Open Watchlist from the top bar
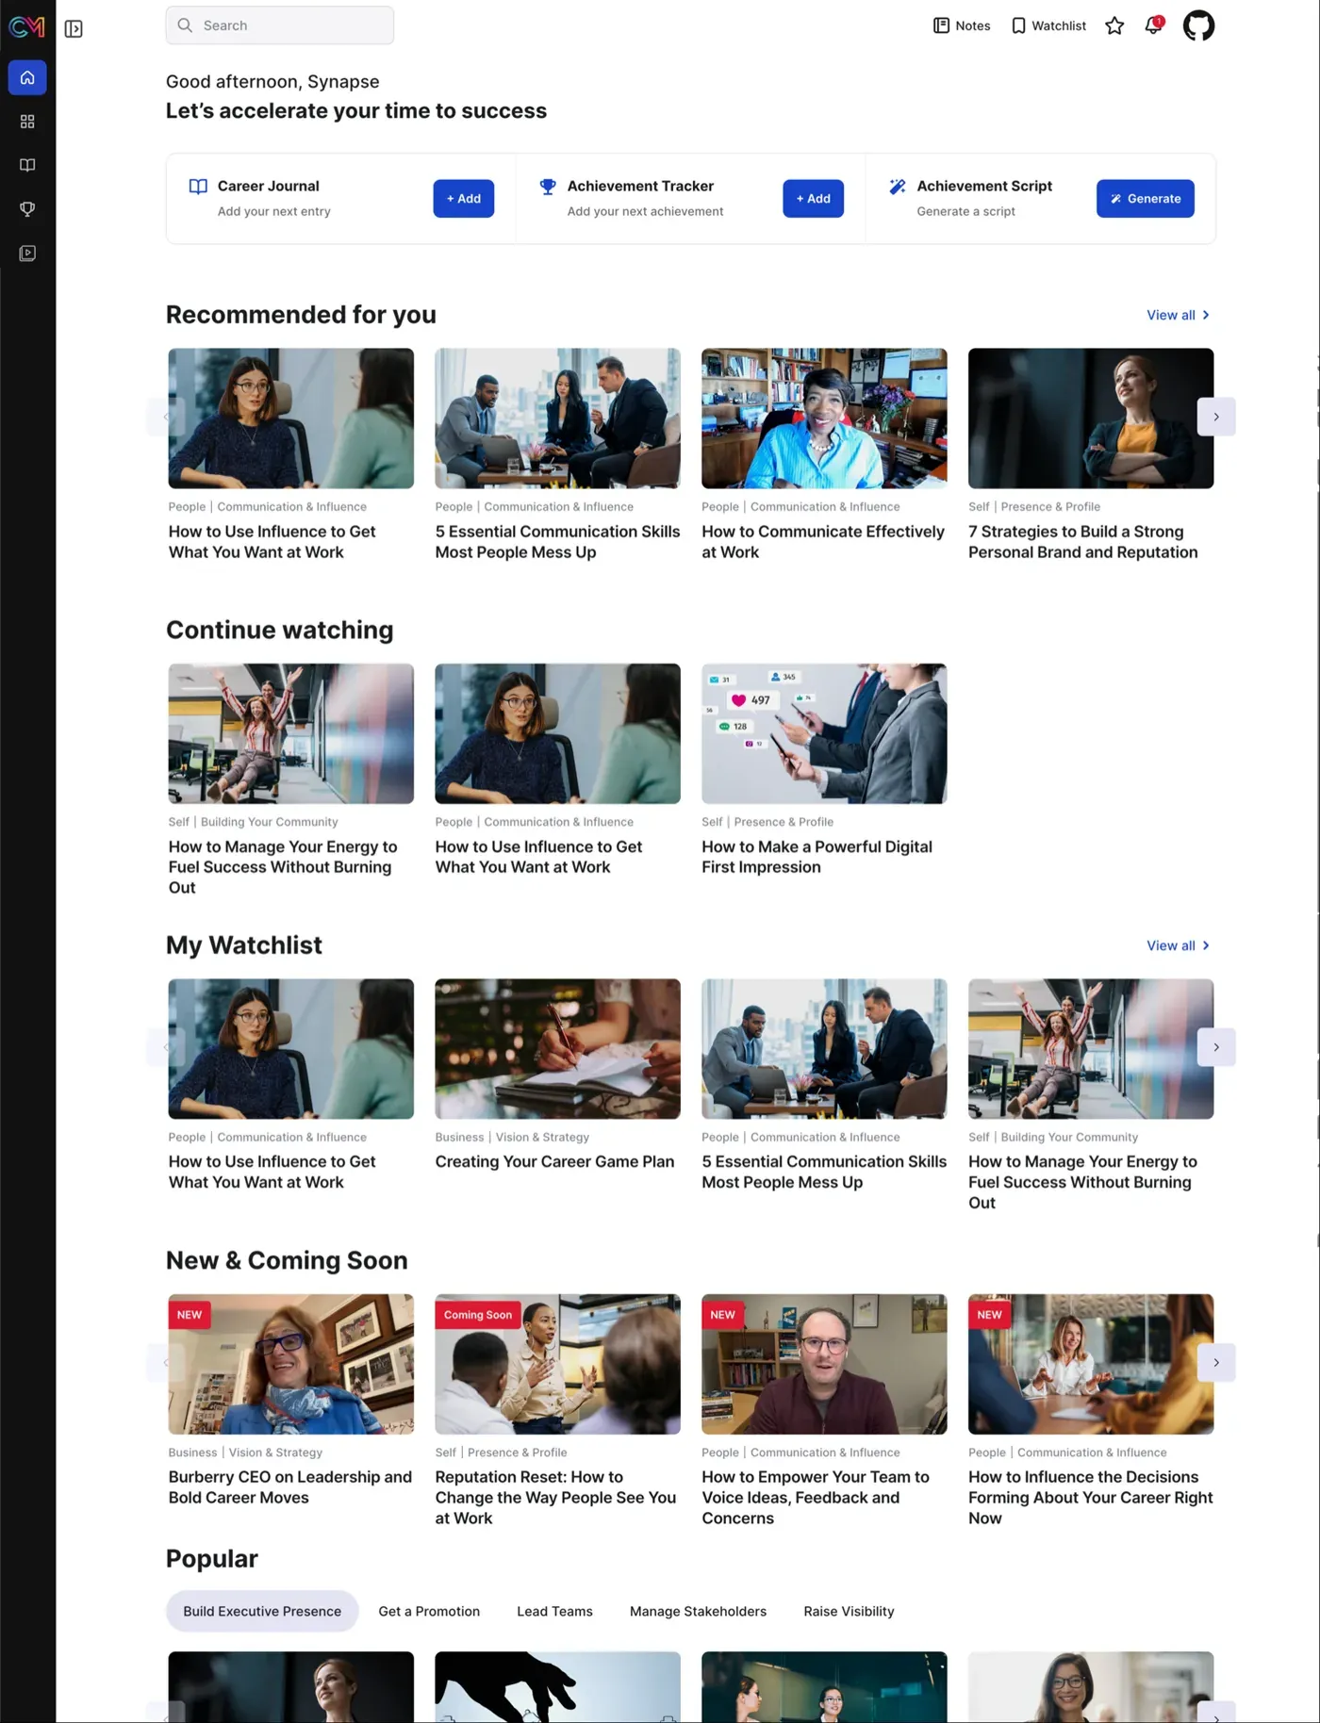The height and width of the screenshot is (1723, 1320). click(1048, 25)
